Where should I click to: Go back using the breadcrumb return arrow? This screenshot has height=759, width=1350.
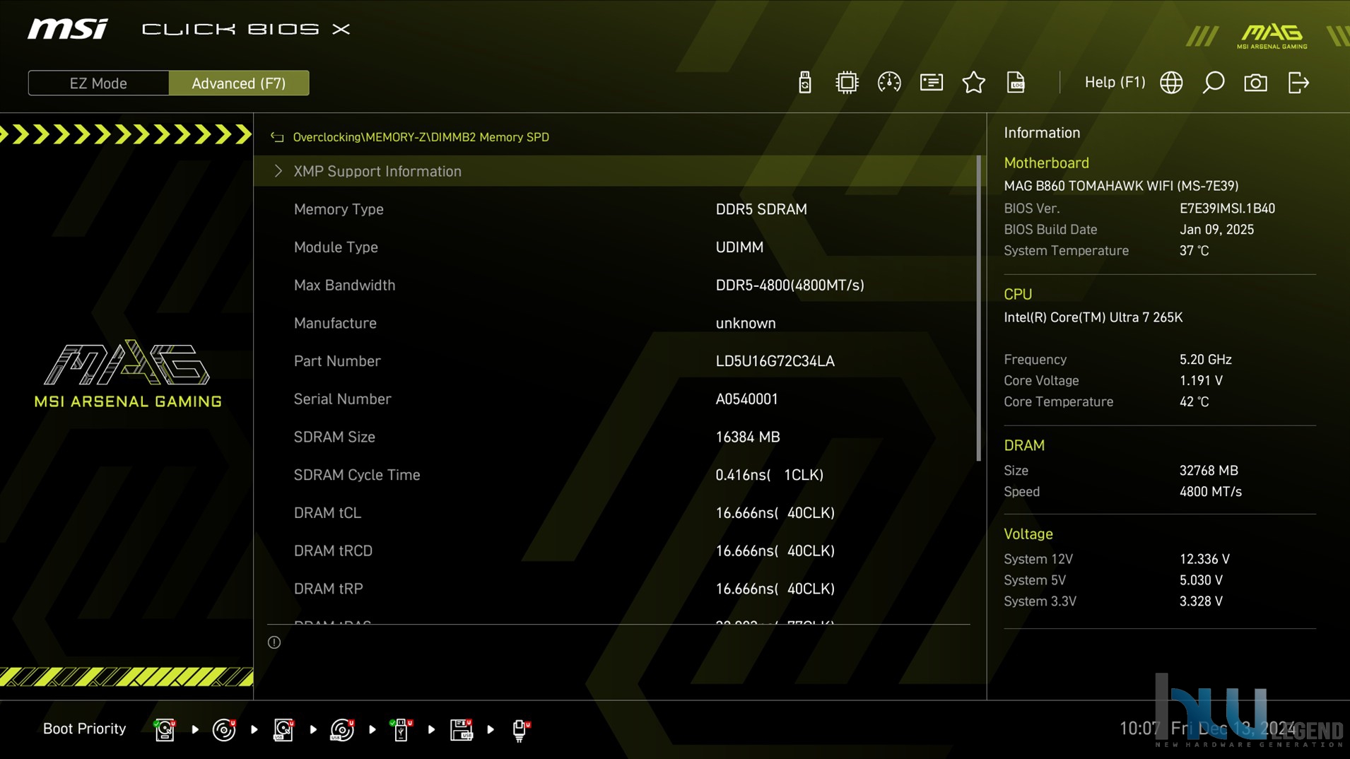pos(277,137)
